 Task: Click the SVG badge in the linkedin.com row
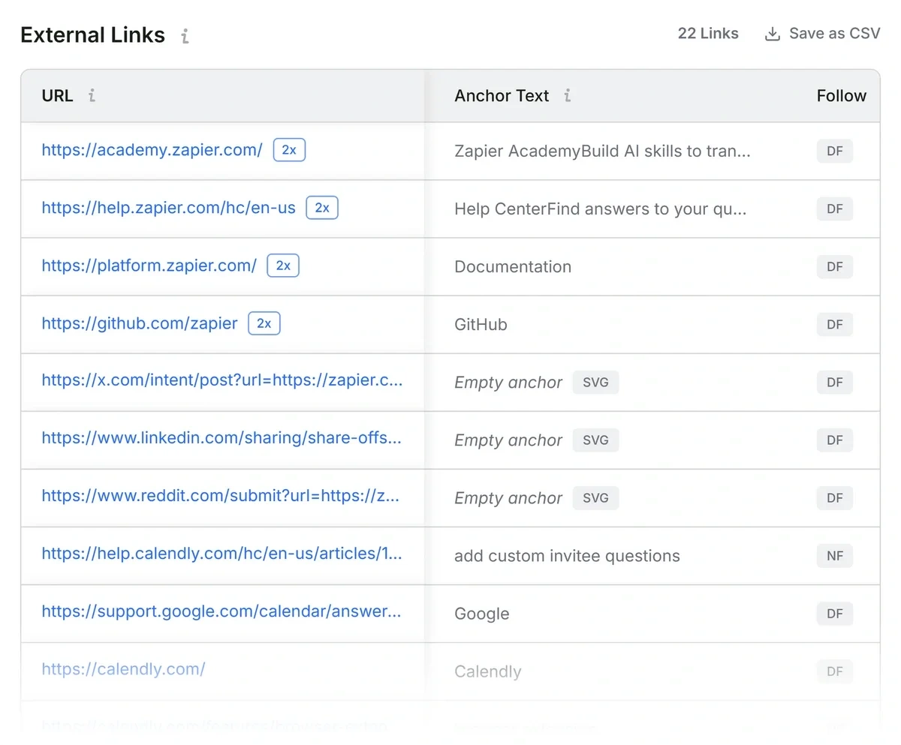[x=595, y=440]
